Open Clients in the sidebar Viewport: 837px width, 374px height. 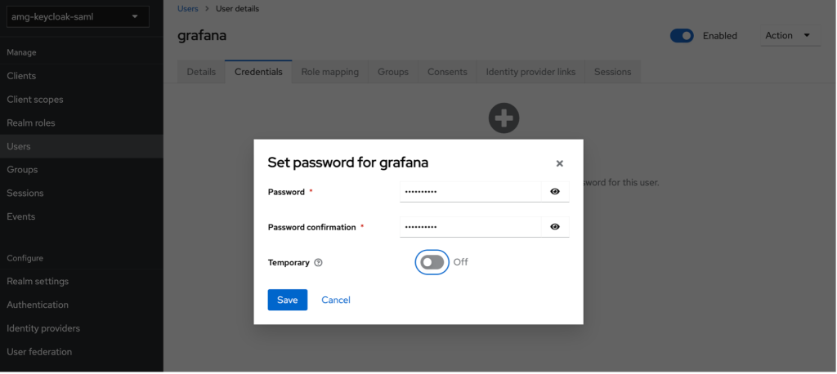(x=82, y=76)
